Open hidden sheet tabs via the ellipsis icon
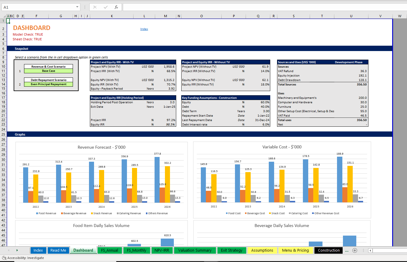Screen dimensions: 407x262 click(x=346, y=250)
